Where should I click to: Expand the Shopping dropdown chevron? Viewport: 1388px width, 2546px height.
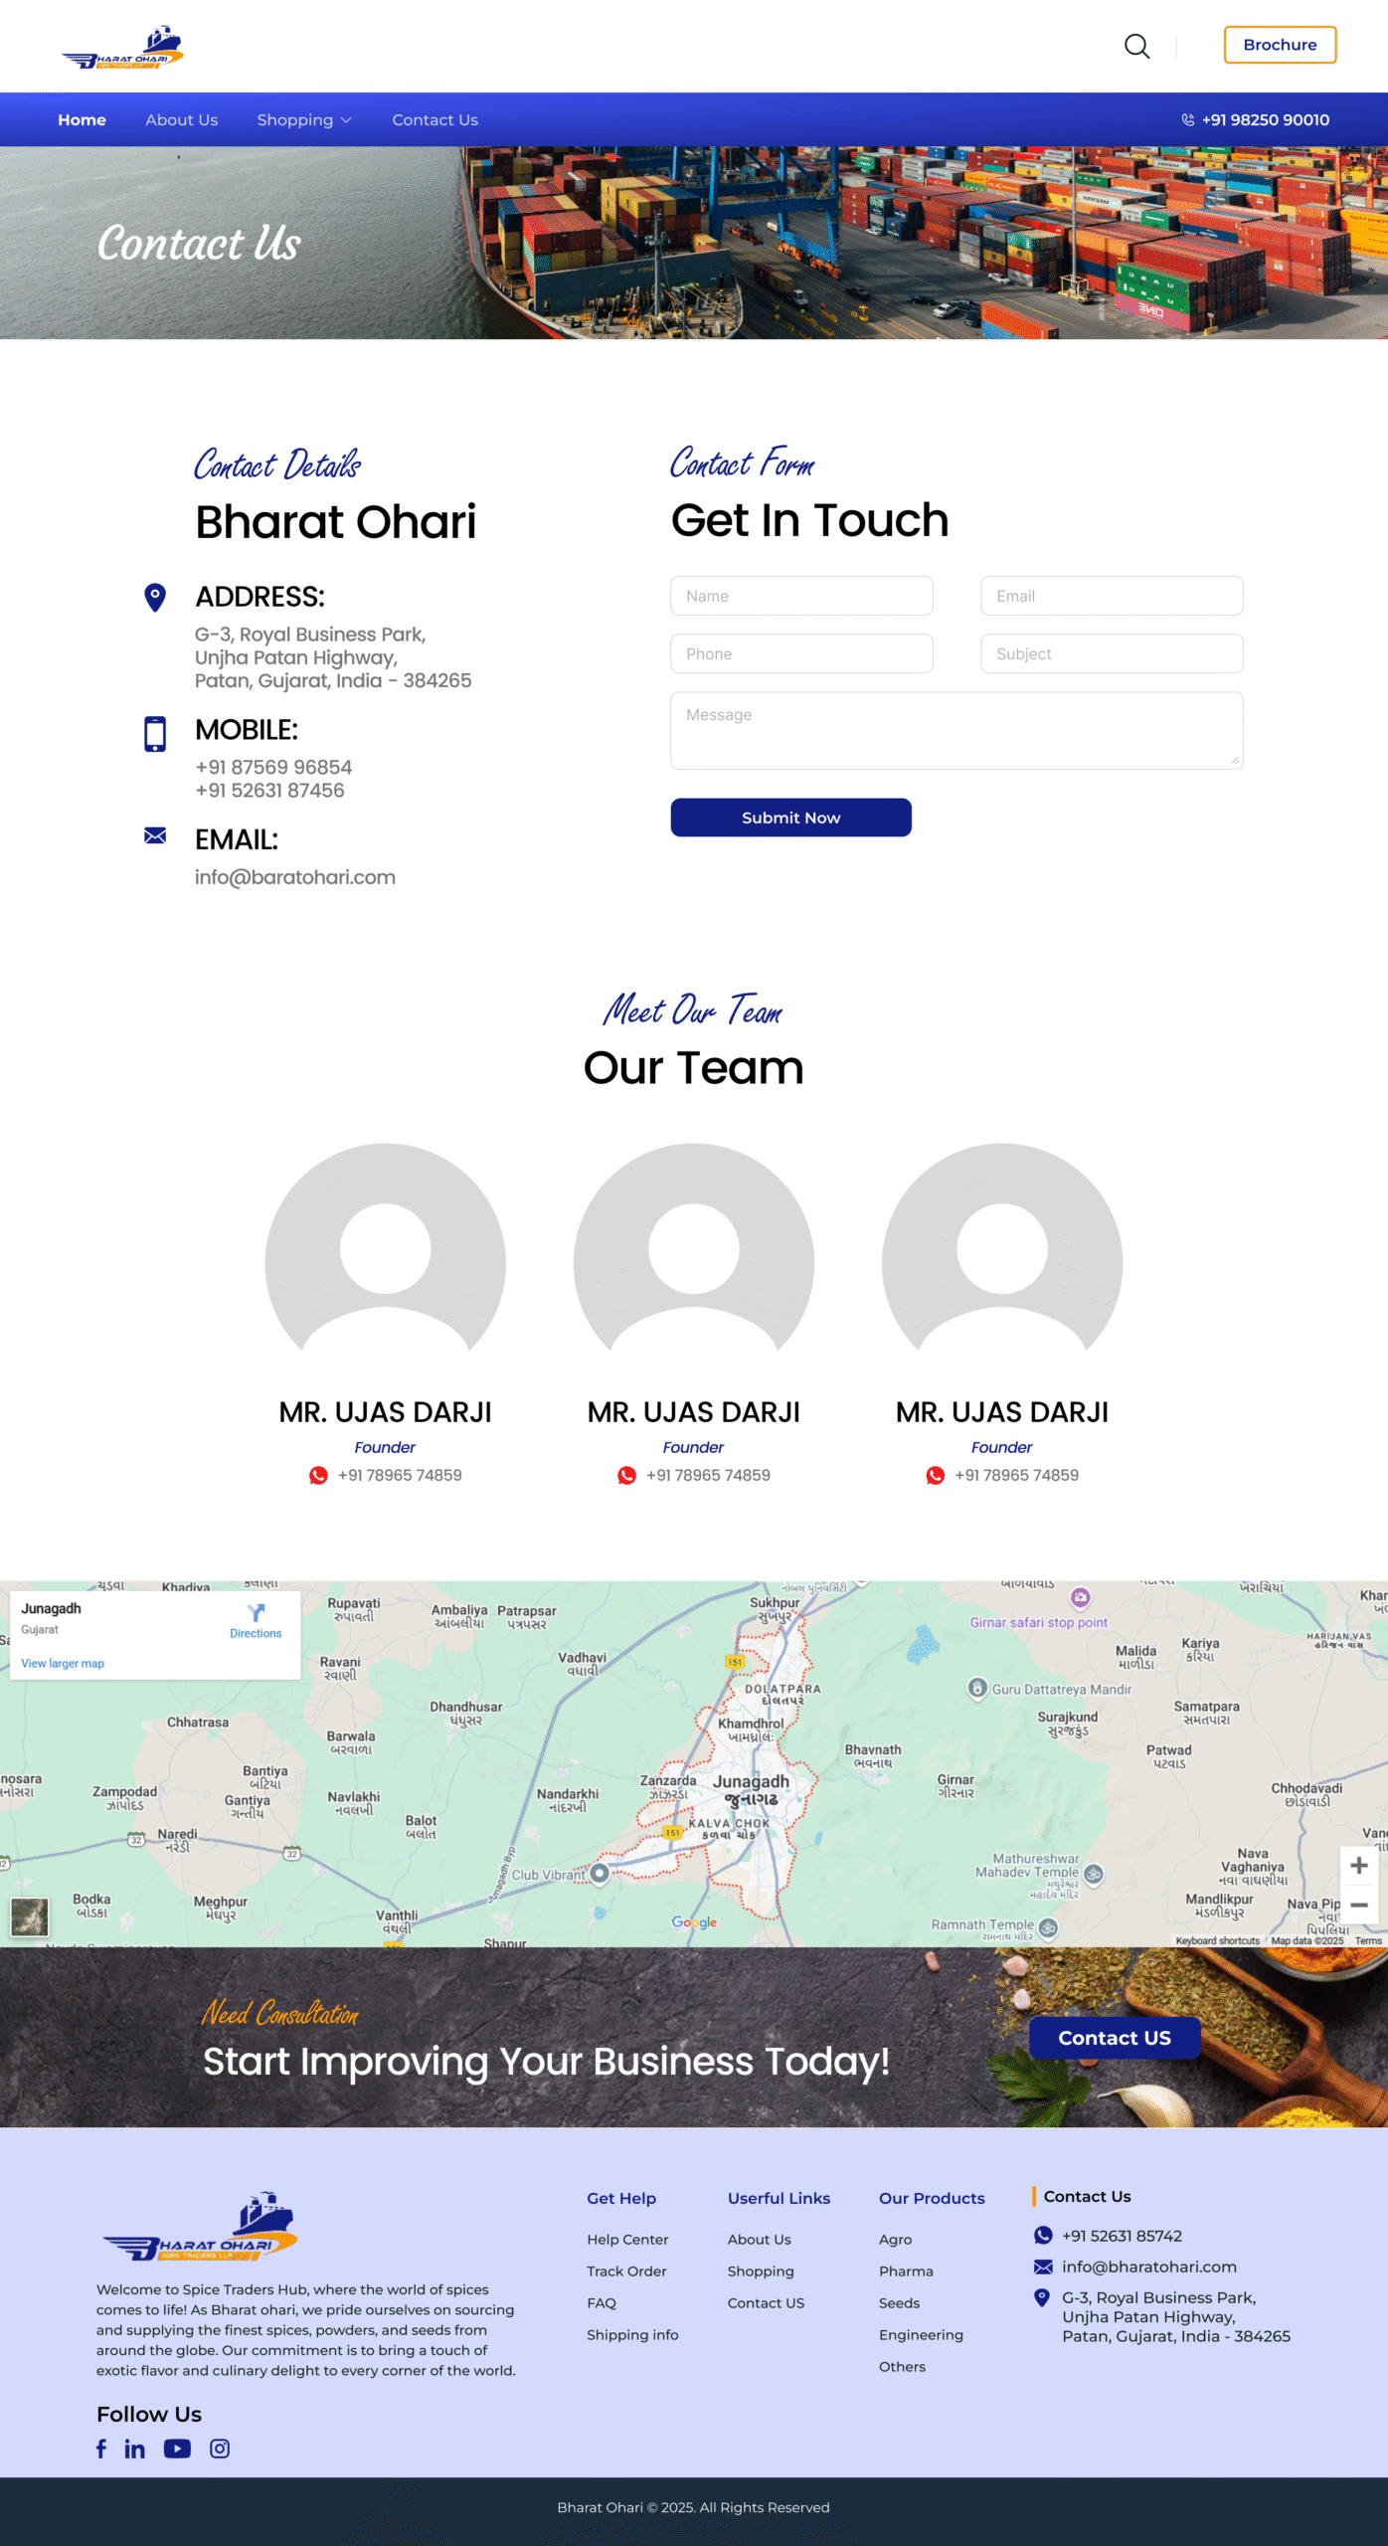(x=346, y=120)
